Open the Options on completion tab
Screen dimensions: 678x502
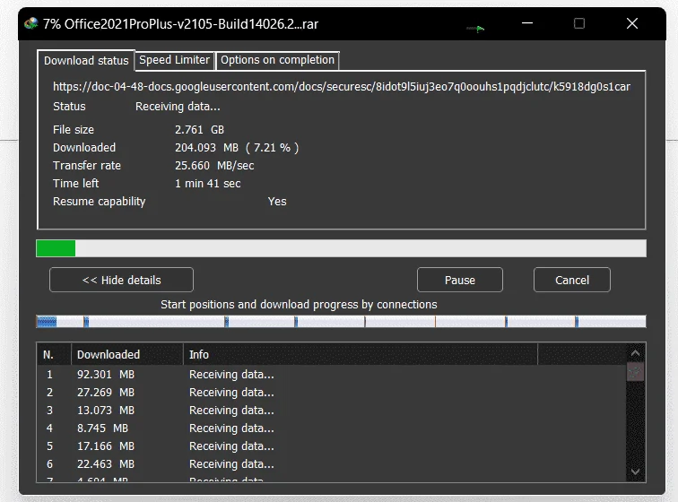(x=277, y=60)
